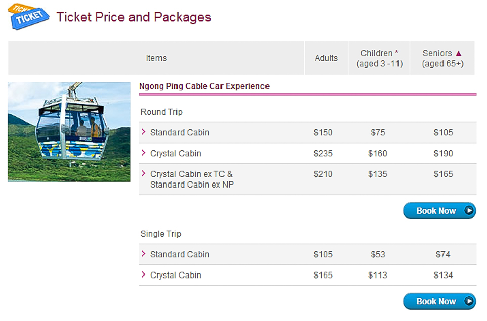Click arrow beside Round Trip Standard Cabin
This screenshot has height=321, width=487.
tap(143, 132)
